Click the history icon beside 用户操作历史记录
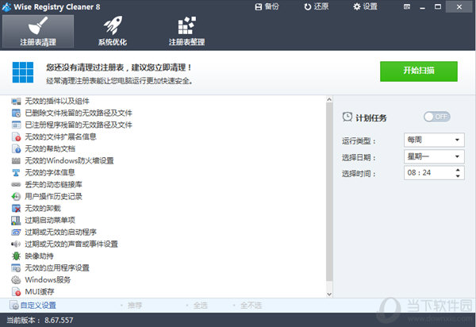Viewport: 476px width, 327px height. 16,197
